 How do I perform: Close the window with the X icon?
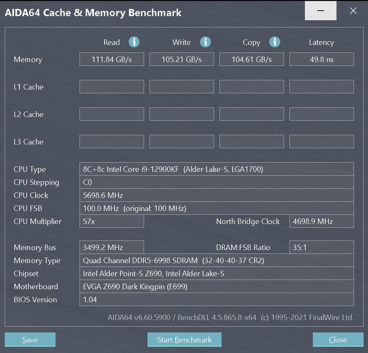pyautogui.click(x=353, y=11)
